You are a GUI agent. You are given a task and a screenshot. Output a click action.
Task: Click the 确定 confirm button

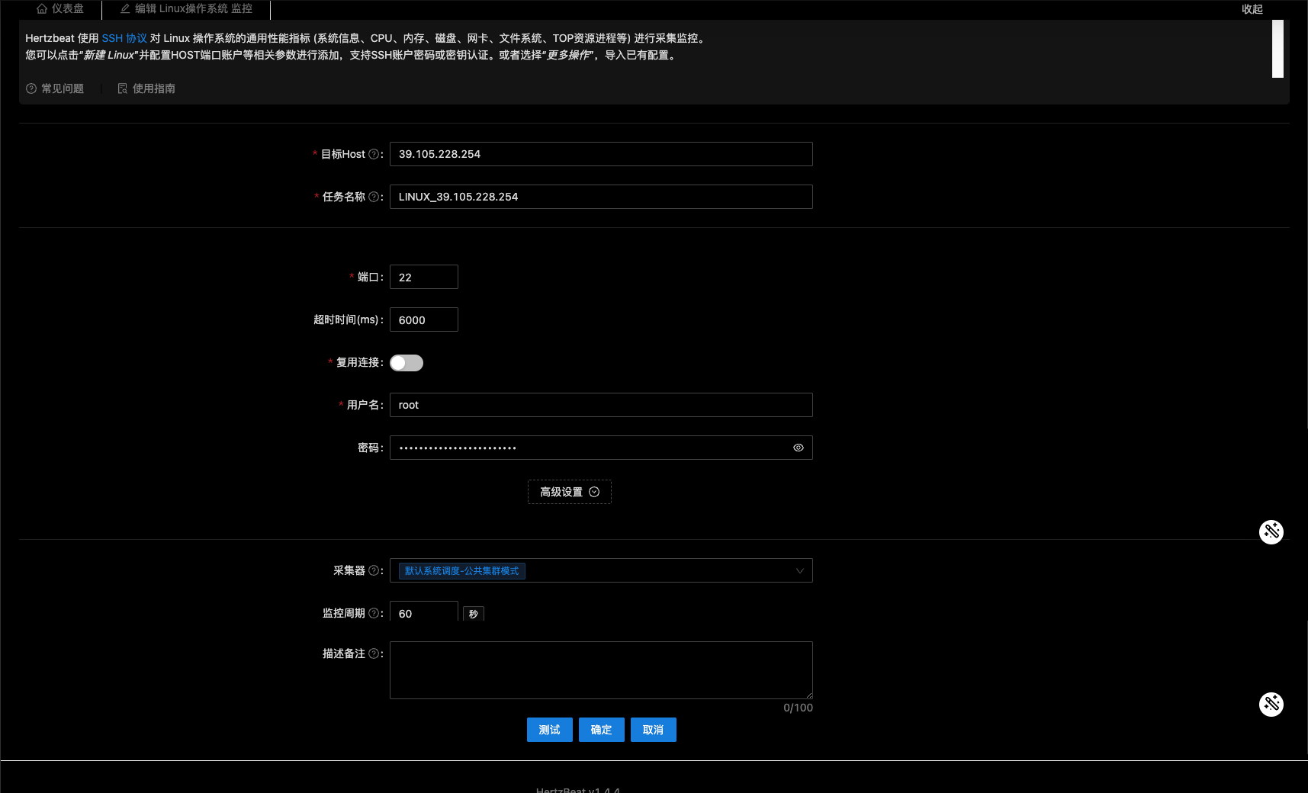coord(602,730)
